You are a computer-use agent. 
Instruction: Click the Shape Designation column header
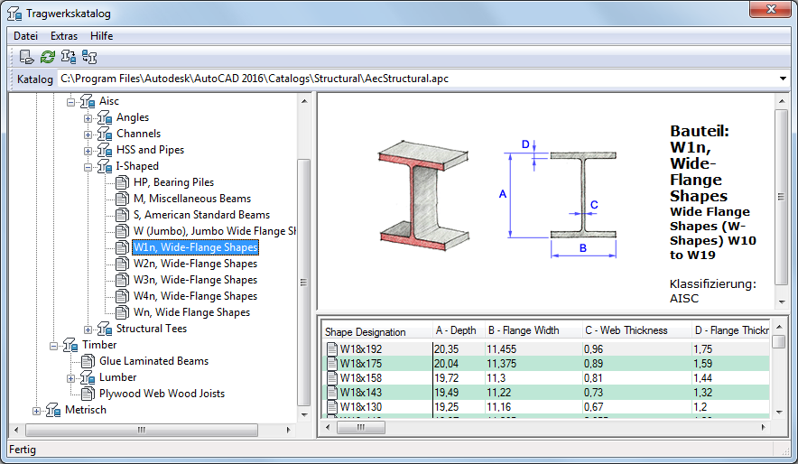(376, 331)
